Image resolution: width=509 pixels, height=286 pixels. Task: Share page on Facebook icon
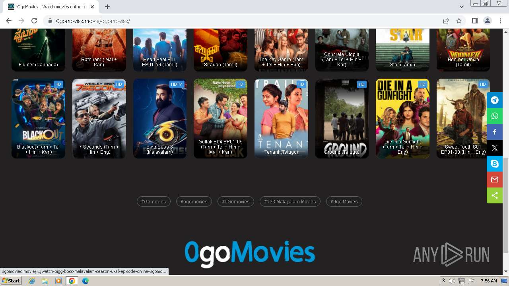[495, 132]
